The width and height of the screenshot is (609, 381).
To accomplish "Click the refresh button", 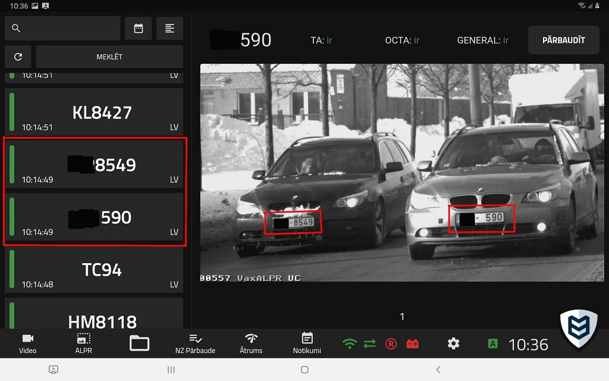I will [18, 57].
